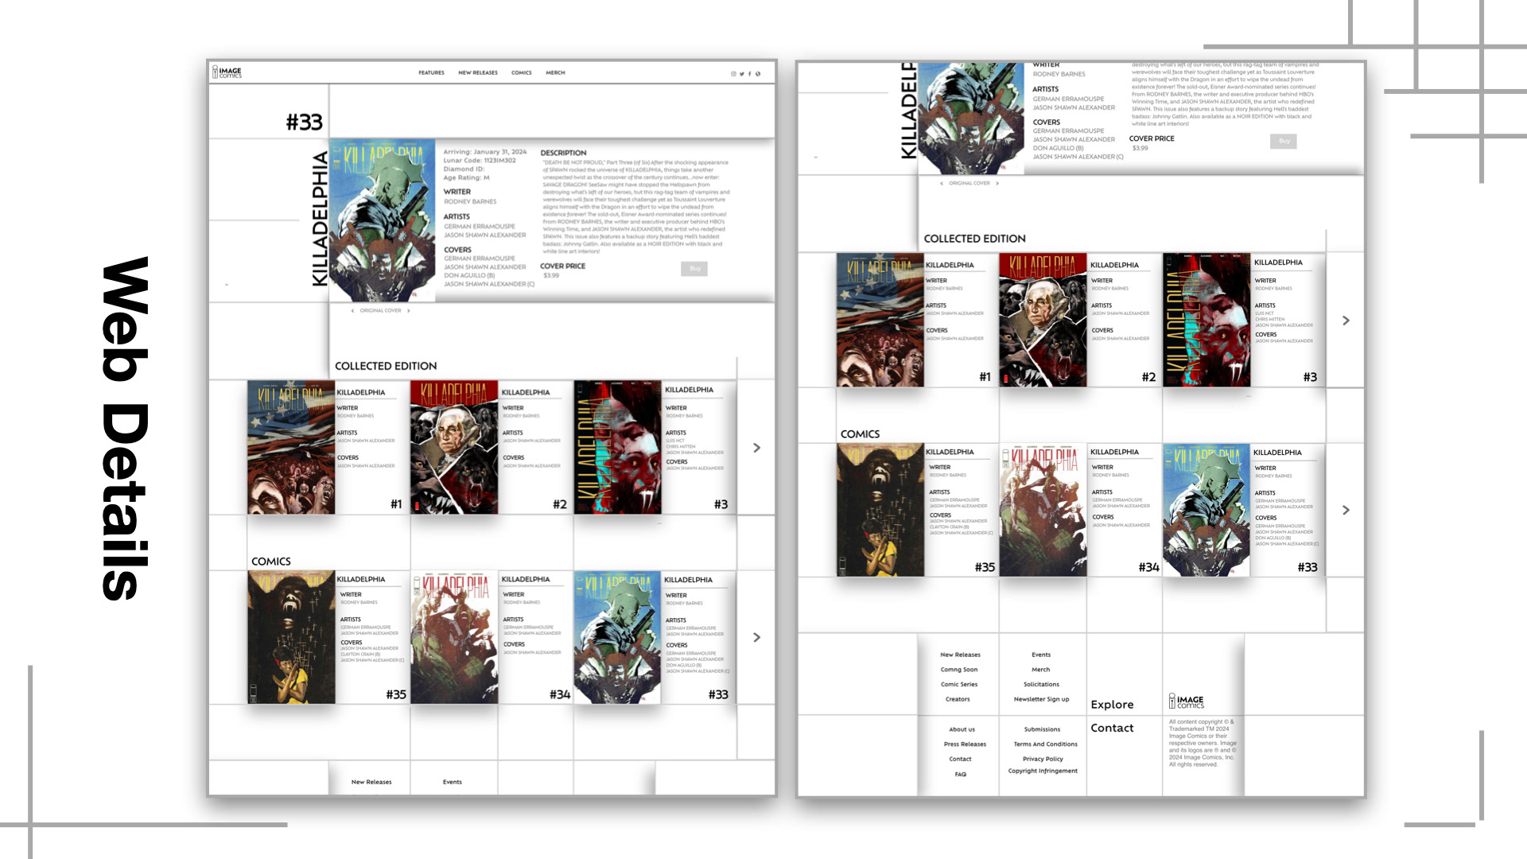Open the Merch menu item

(x=555, y=73)
